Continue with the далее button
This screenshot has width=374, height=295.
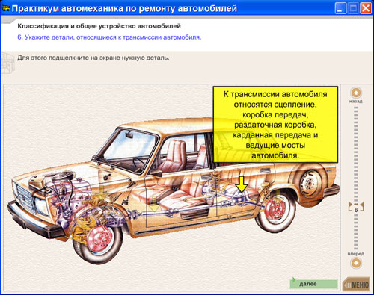[x=313, y=284]
